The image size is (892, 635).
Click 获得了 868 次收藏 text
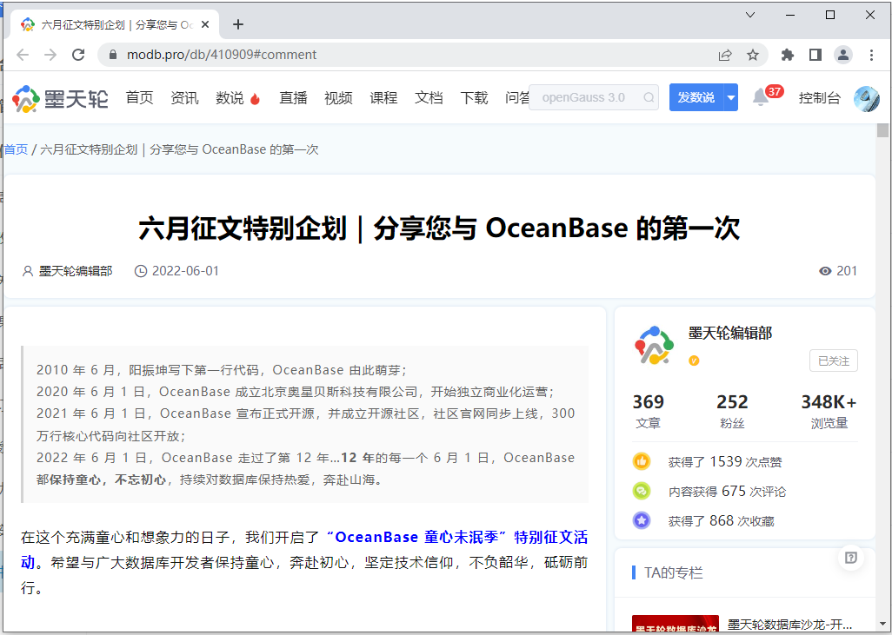tap(721, 520)
